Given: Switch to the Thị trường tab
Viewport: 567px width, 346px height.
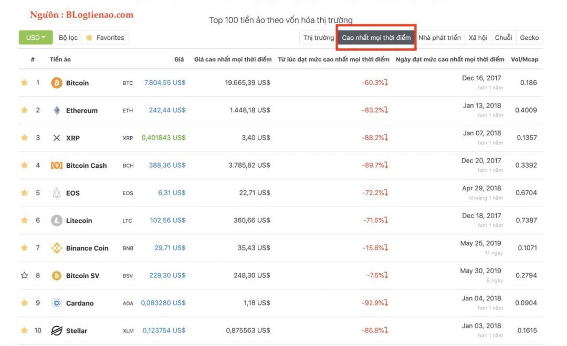Looking at the screenshot, I should pos(319,38).
